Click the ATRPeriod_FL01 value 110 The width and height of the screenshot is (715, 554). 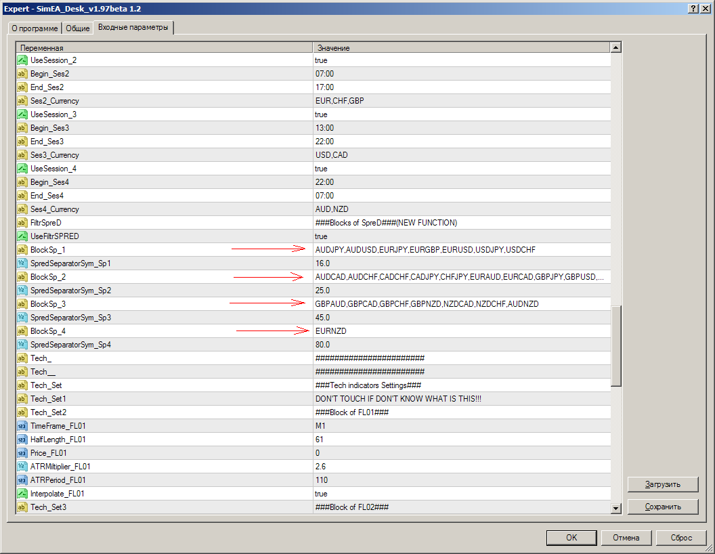322,480
